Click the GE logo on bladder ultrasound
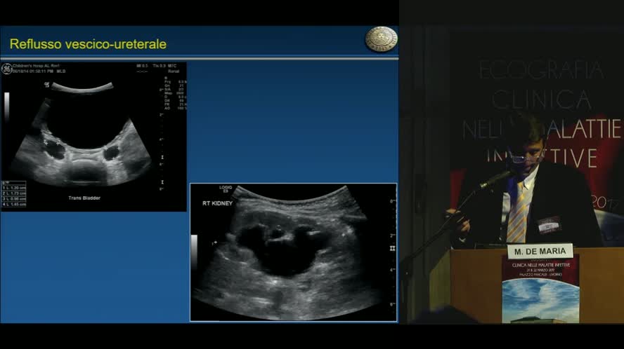Viewport: 624px width, 349px height. pos(7,68)
